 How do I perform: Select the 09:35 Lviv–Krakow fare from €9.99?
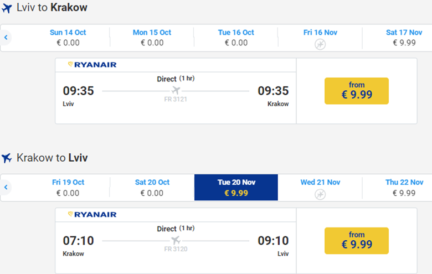point(356,91)
